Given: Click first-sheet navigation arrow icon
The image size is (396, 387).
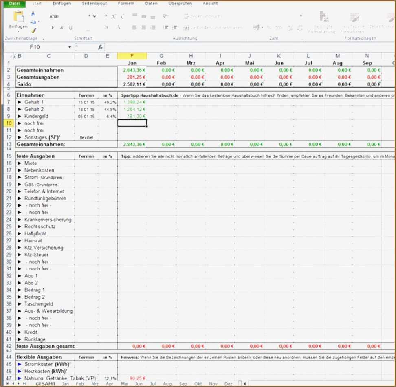Looking at the screenshot, I should [7, 383].
